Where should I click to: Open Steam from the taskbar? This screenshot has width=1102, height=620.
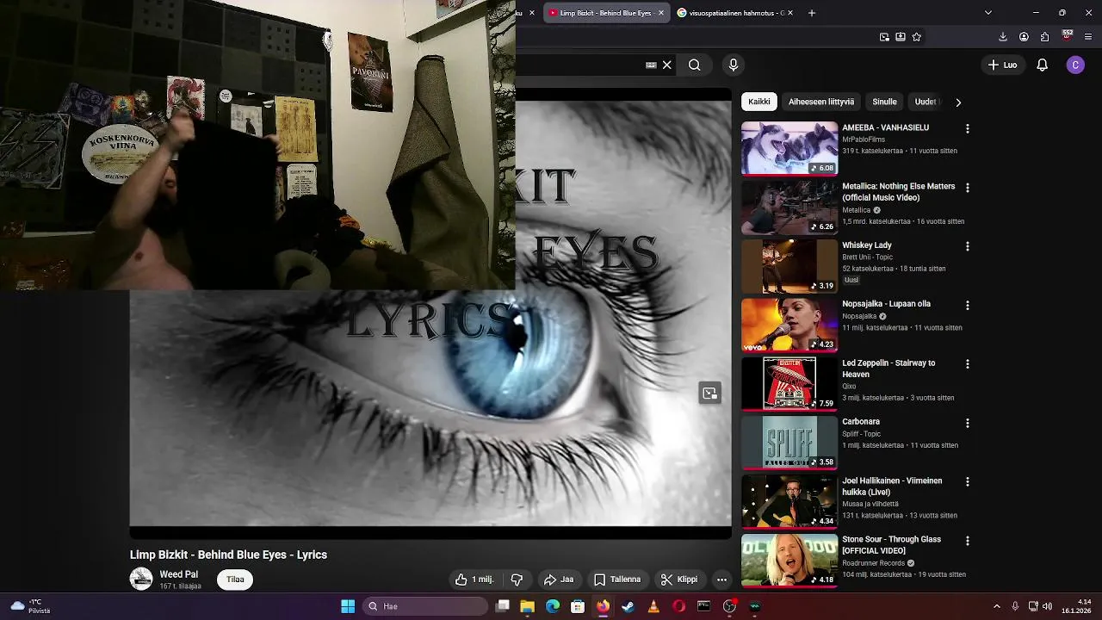tap(628, 606)
